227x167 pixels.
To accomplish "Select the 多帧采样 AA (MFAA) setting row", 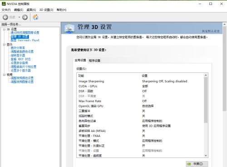I will [140, 131].
